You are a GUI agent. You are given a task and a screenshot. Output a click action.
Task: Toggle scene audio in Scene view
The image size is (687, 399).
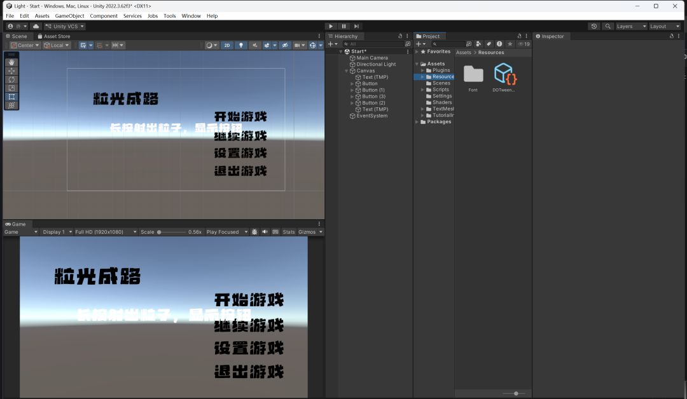254,45
